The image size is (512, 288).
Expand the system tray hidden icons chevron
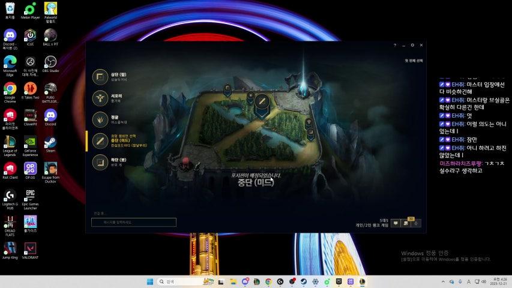tap(444, 281)
